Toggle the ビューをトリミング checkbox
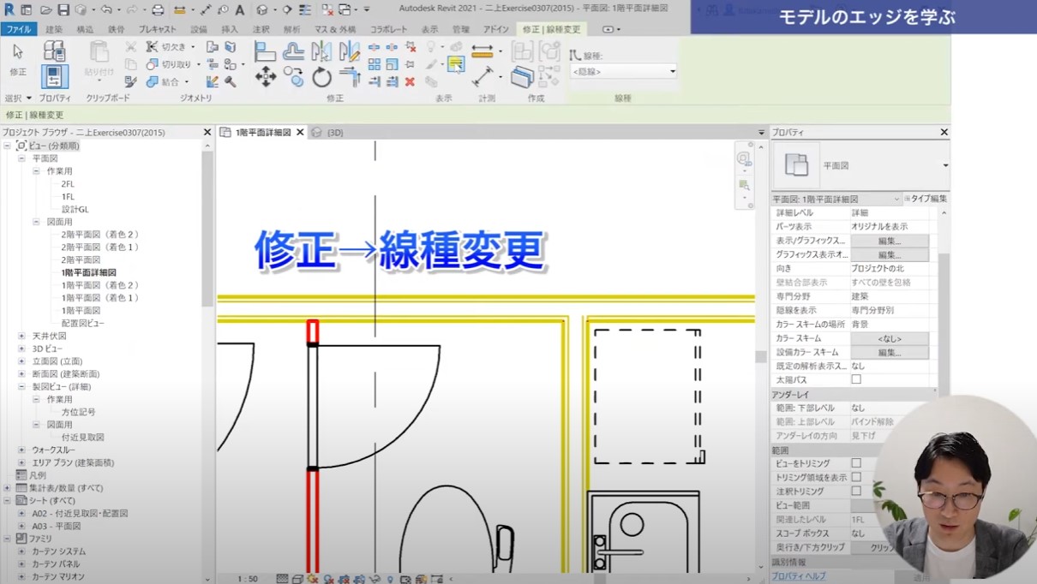 click(x=855, y=463)
